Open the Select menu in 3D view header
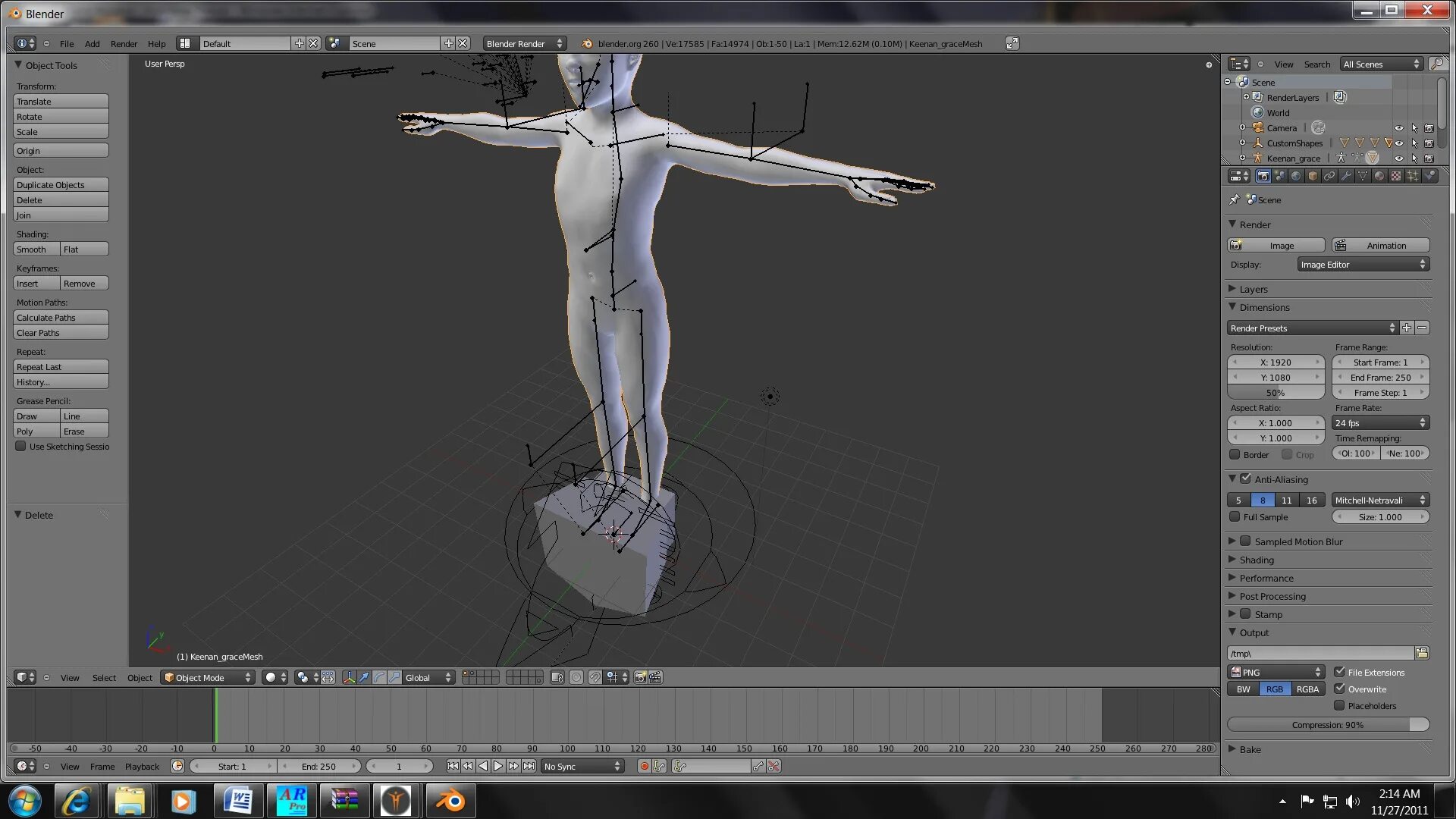The width and height of the screenshot is (1456, 819). click(x=104, y=677)
